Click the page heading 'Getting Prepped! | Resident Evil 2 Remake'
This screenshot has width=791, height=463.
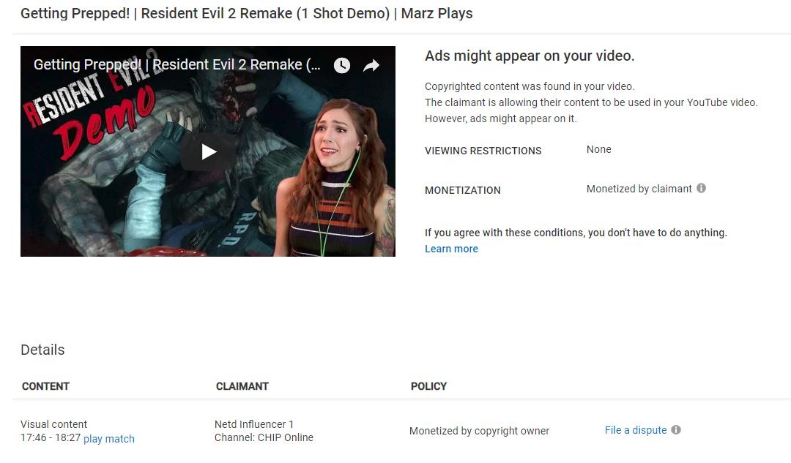(x=247, y=14)
